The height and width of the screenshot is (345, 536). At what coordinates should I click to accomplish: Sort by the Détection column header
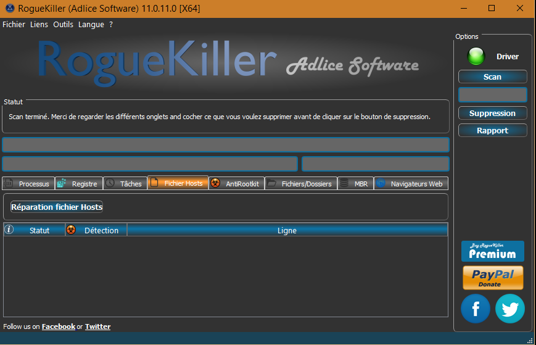pos(96,230)
